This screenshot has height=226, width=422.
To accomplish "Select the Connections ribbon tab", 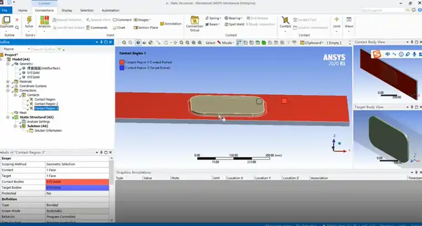I will point(44,11).
